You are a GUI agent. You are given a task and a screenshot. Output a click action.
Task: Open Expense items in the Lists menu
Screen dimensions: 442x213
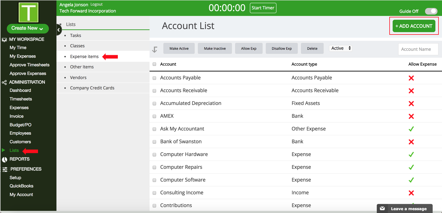tap(84, 57)
